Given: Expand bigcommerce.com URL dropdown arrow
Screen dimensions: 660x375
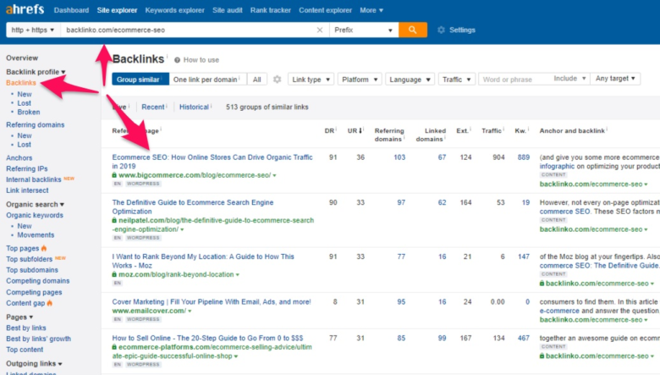Looking at the screenshot, I should (x=274, y=175).
